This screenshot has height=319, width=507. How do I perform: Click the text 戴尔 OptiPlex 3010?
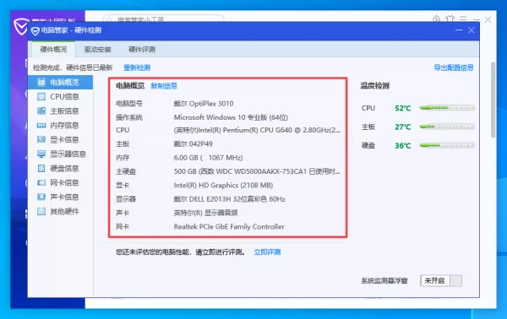tap(204, 104)
